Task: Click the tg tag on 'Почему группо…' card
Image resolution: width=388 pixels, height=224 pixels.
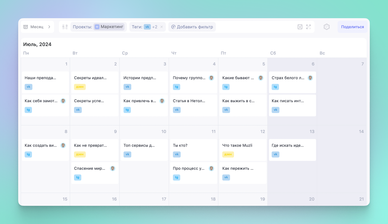Action: (176, 87)
